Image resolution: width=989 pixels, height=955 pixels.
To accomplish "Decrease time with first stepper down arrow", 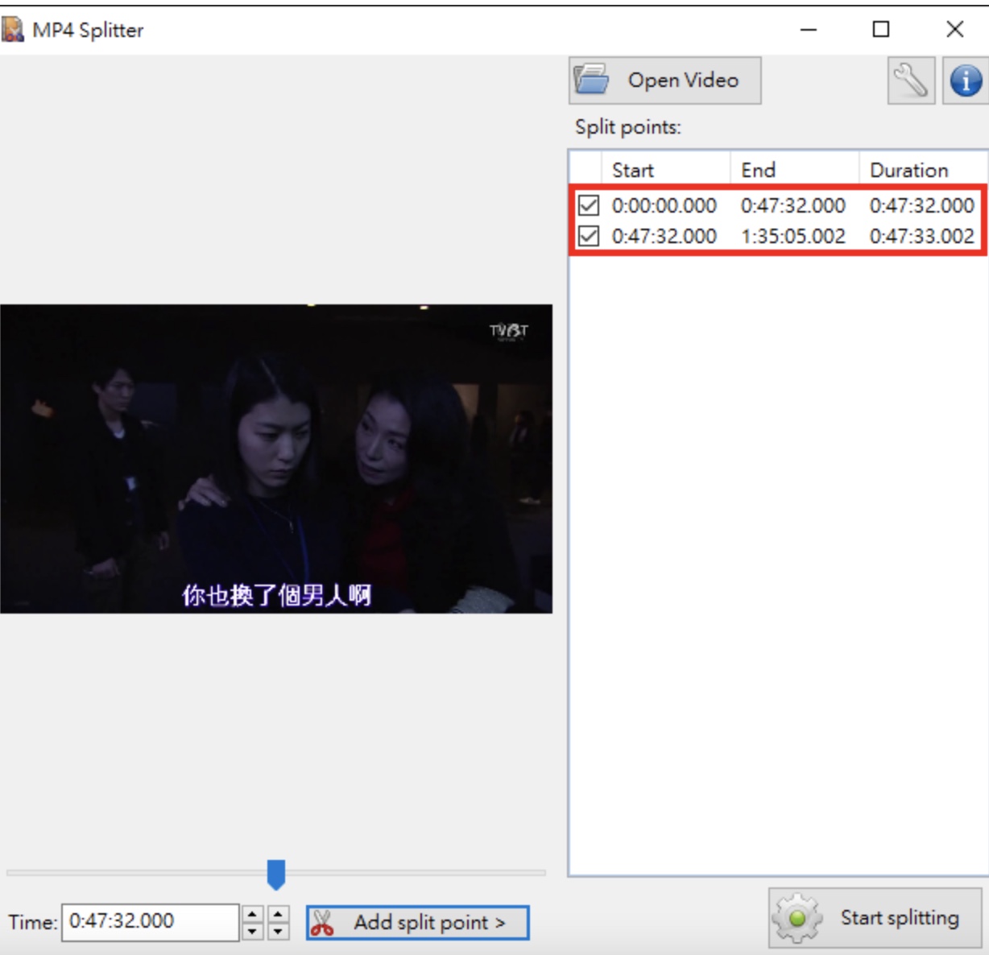I will [253, 931].
